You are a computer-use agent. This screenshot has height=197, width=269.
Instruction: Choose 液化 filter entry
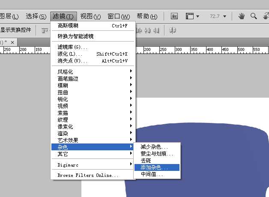coord(93,54)
